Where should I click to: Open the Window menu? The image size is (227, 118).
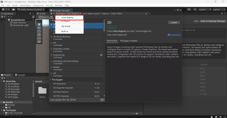(59, 5)
